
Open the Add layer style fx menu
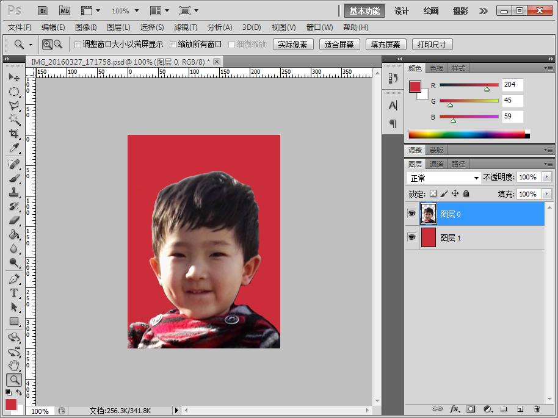point(455,409)
